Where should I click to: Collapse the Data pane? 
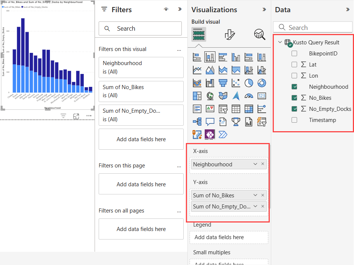click(x=348, y=10)
